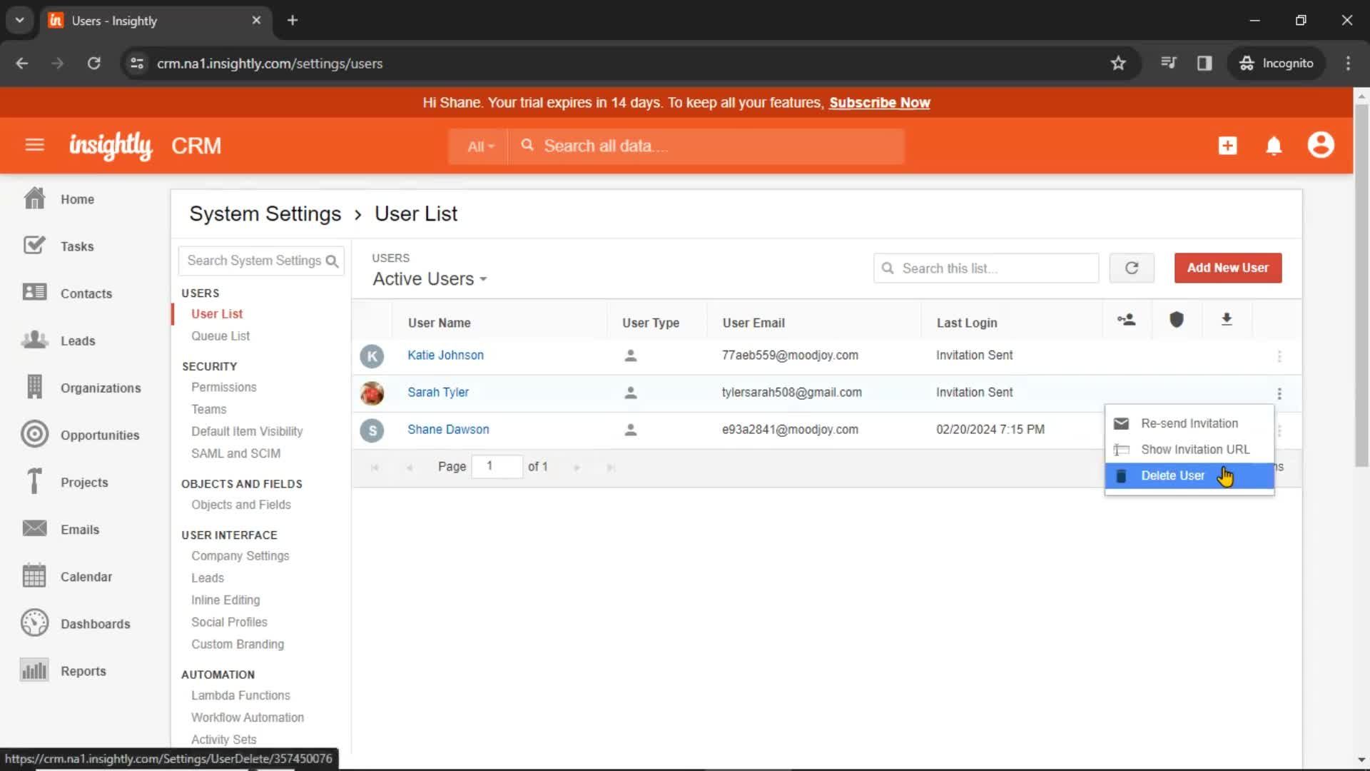Open the All search filter dropdown
1370x771 pixels.
click(x=480, y=146)
